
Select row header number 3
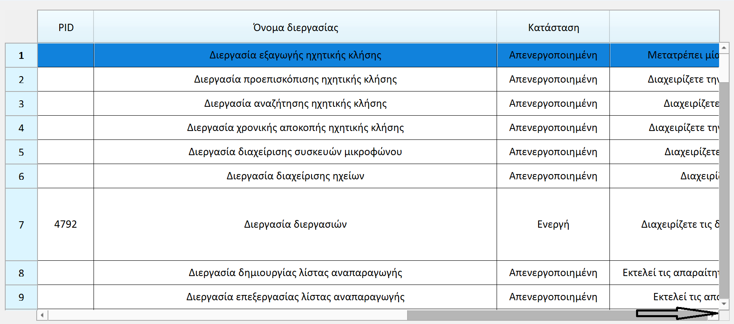[21, 104]
